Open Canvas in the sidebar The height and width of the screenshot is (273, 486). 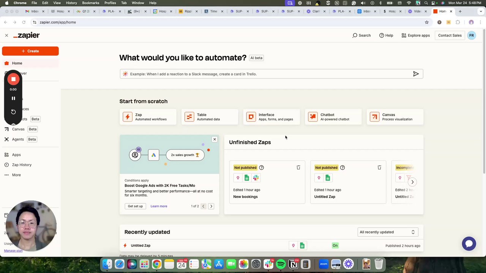(18, 129)
